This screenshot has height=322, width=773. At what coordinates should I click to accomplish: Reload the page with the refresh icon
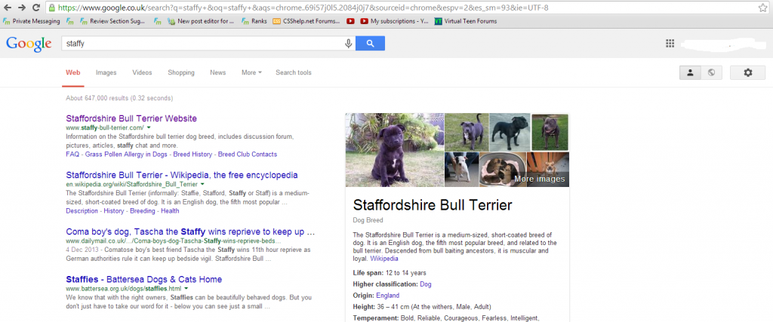coord(36,8)
